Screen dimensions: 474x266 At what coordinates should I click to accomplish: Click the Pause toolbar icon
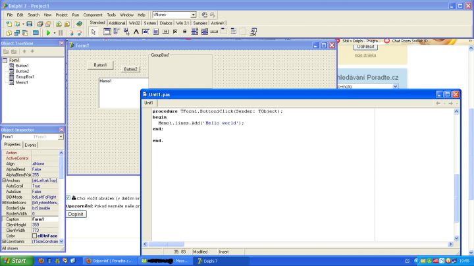[x=61, y=33]
